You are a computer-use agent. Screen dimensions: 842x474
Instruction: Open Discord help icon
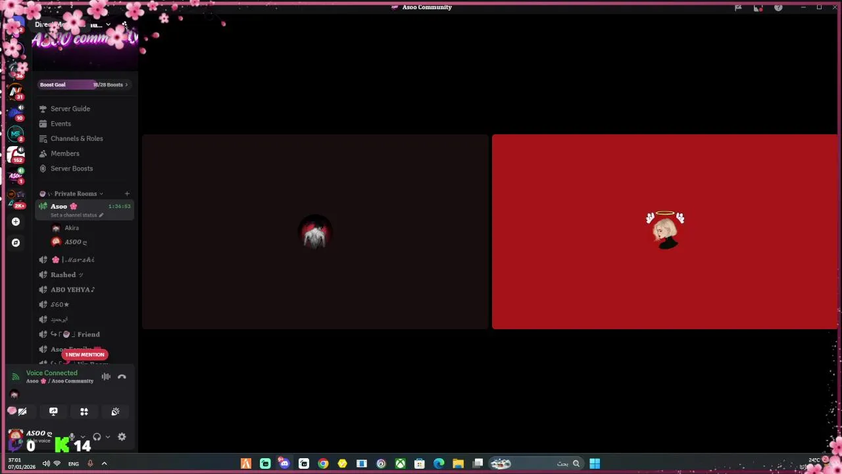778,7
